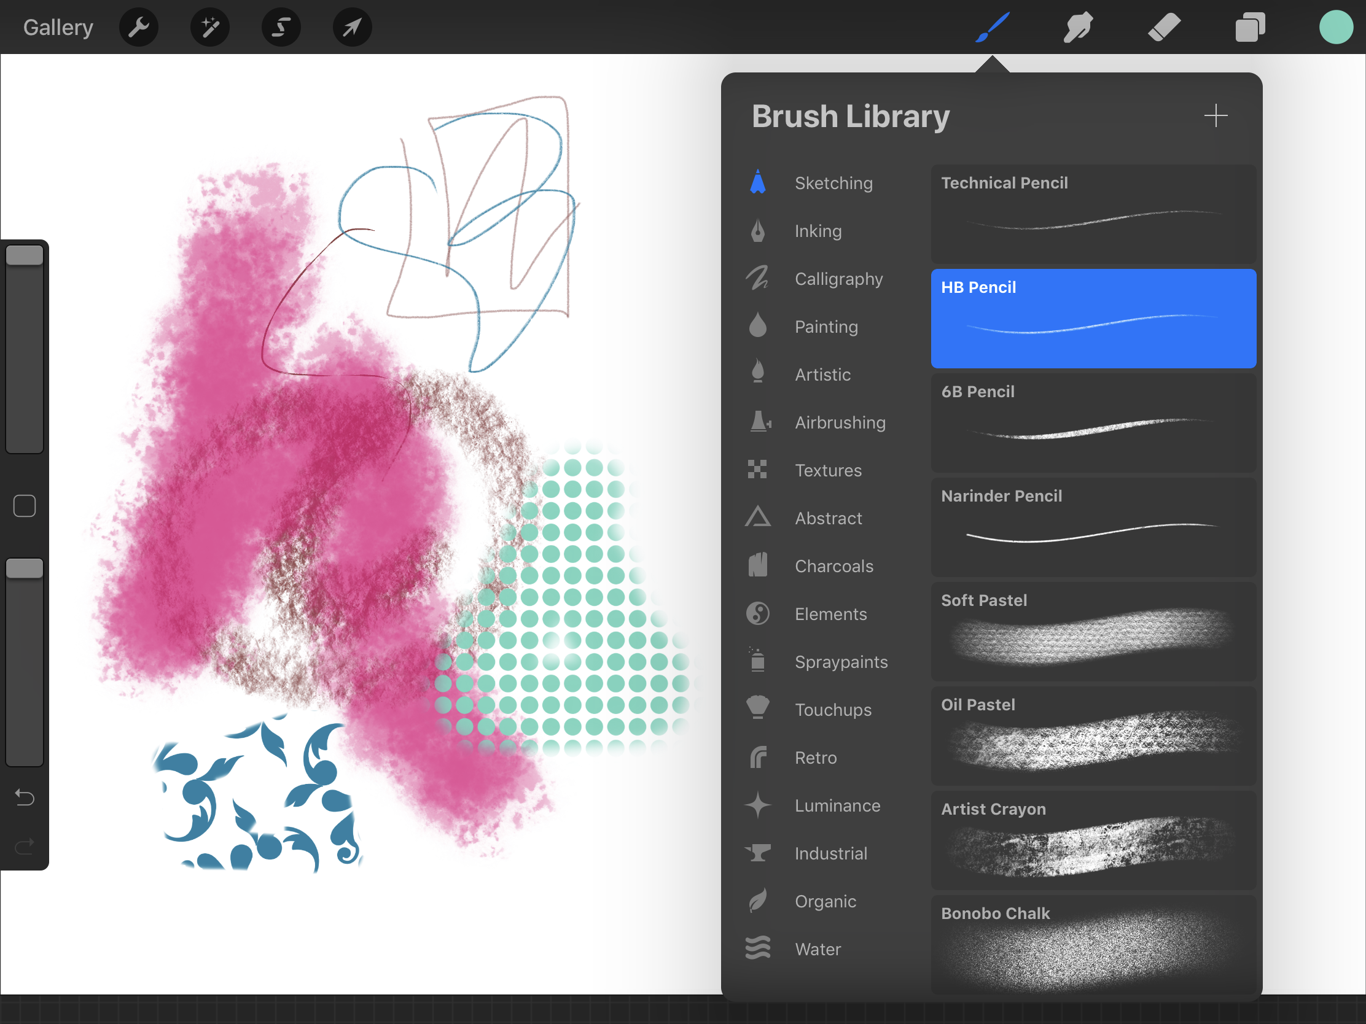The height and width of the screenshot is (1024, 1366).
Task: Select the Eraser tool
Action: tap(1164, 27)
